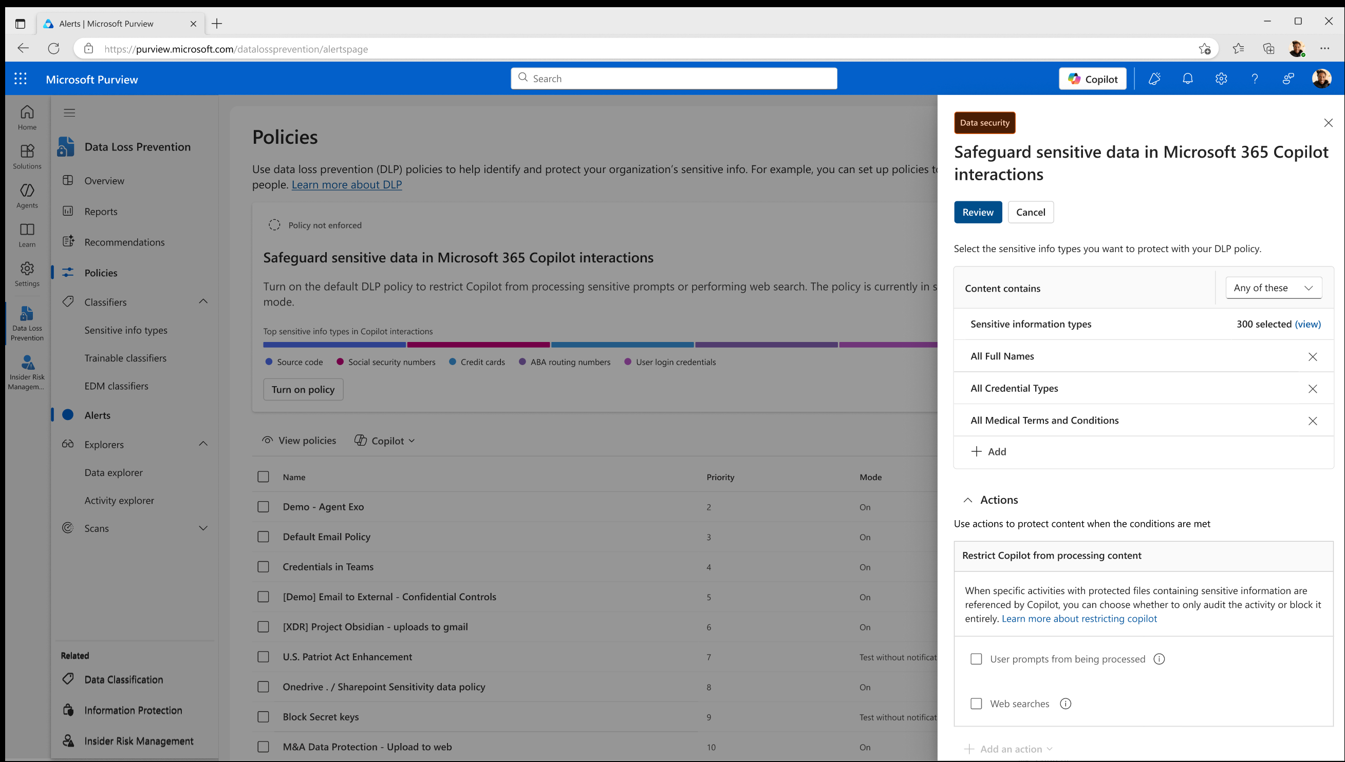This screenshot has height=762, width=1345.
Task: Expand the Scans section
Action: click(203, 528)
